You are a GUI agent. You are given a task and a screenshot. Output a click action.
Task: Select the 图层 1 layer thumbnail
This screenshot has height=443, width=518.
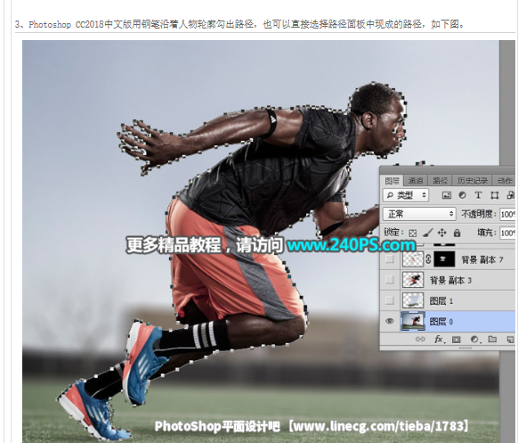pos(413,300)
